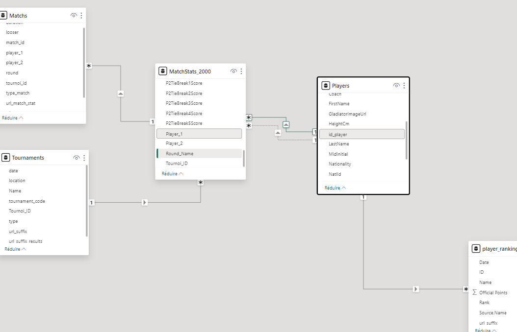
Task: Click the cardinality 1 marker below Players
Action: (363, 197)
